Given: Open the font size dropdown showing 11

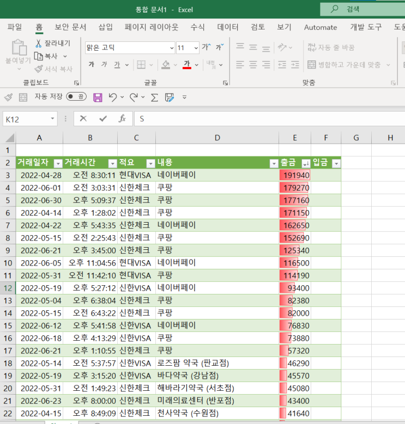Looking at the screenshot, I should tap(196, 48).
